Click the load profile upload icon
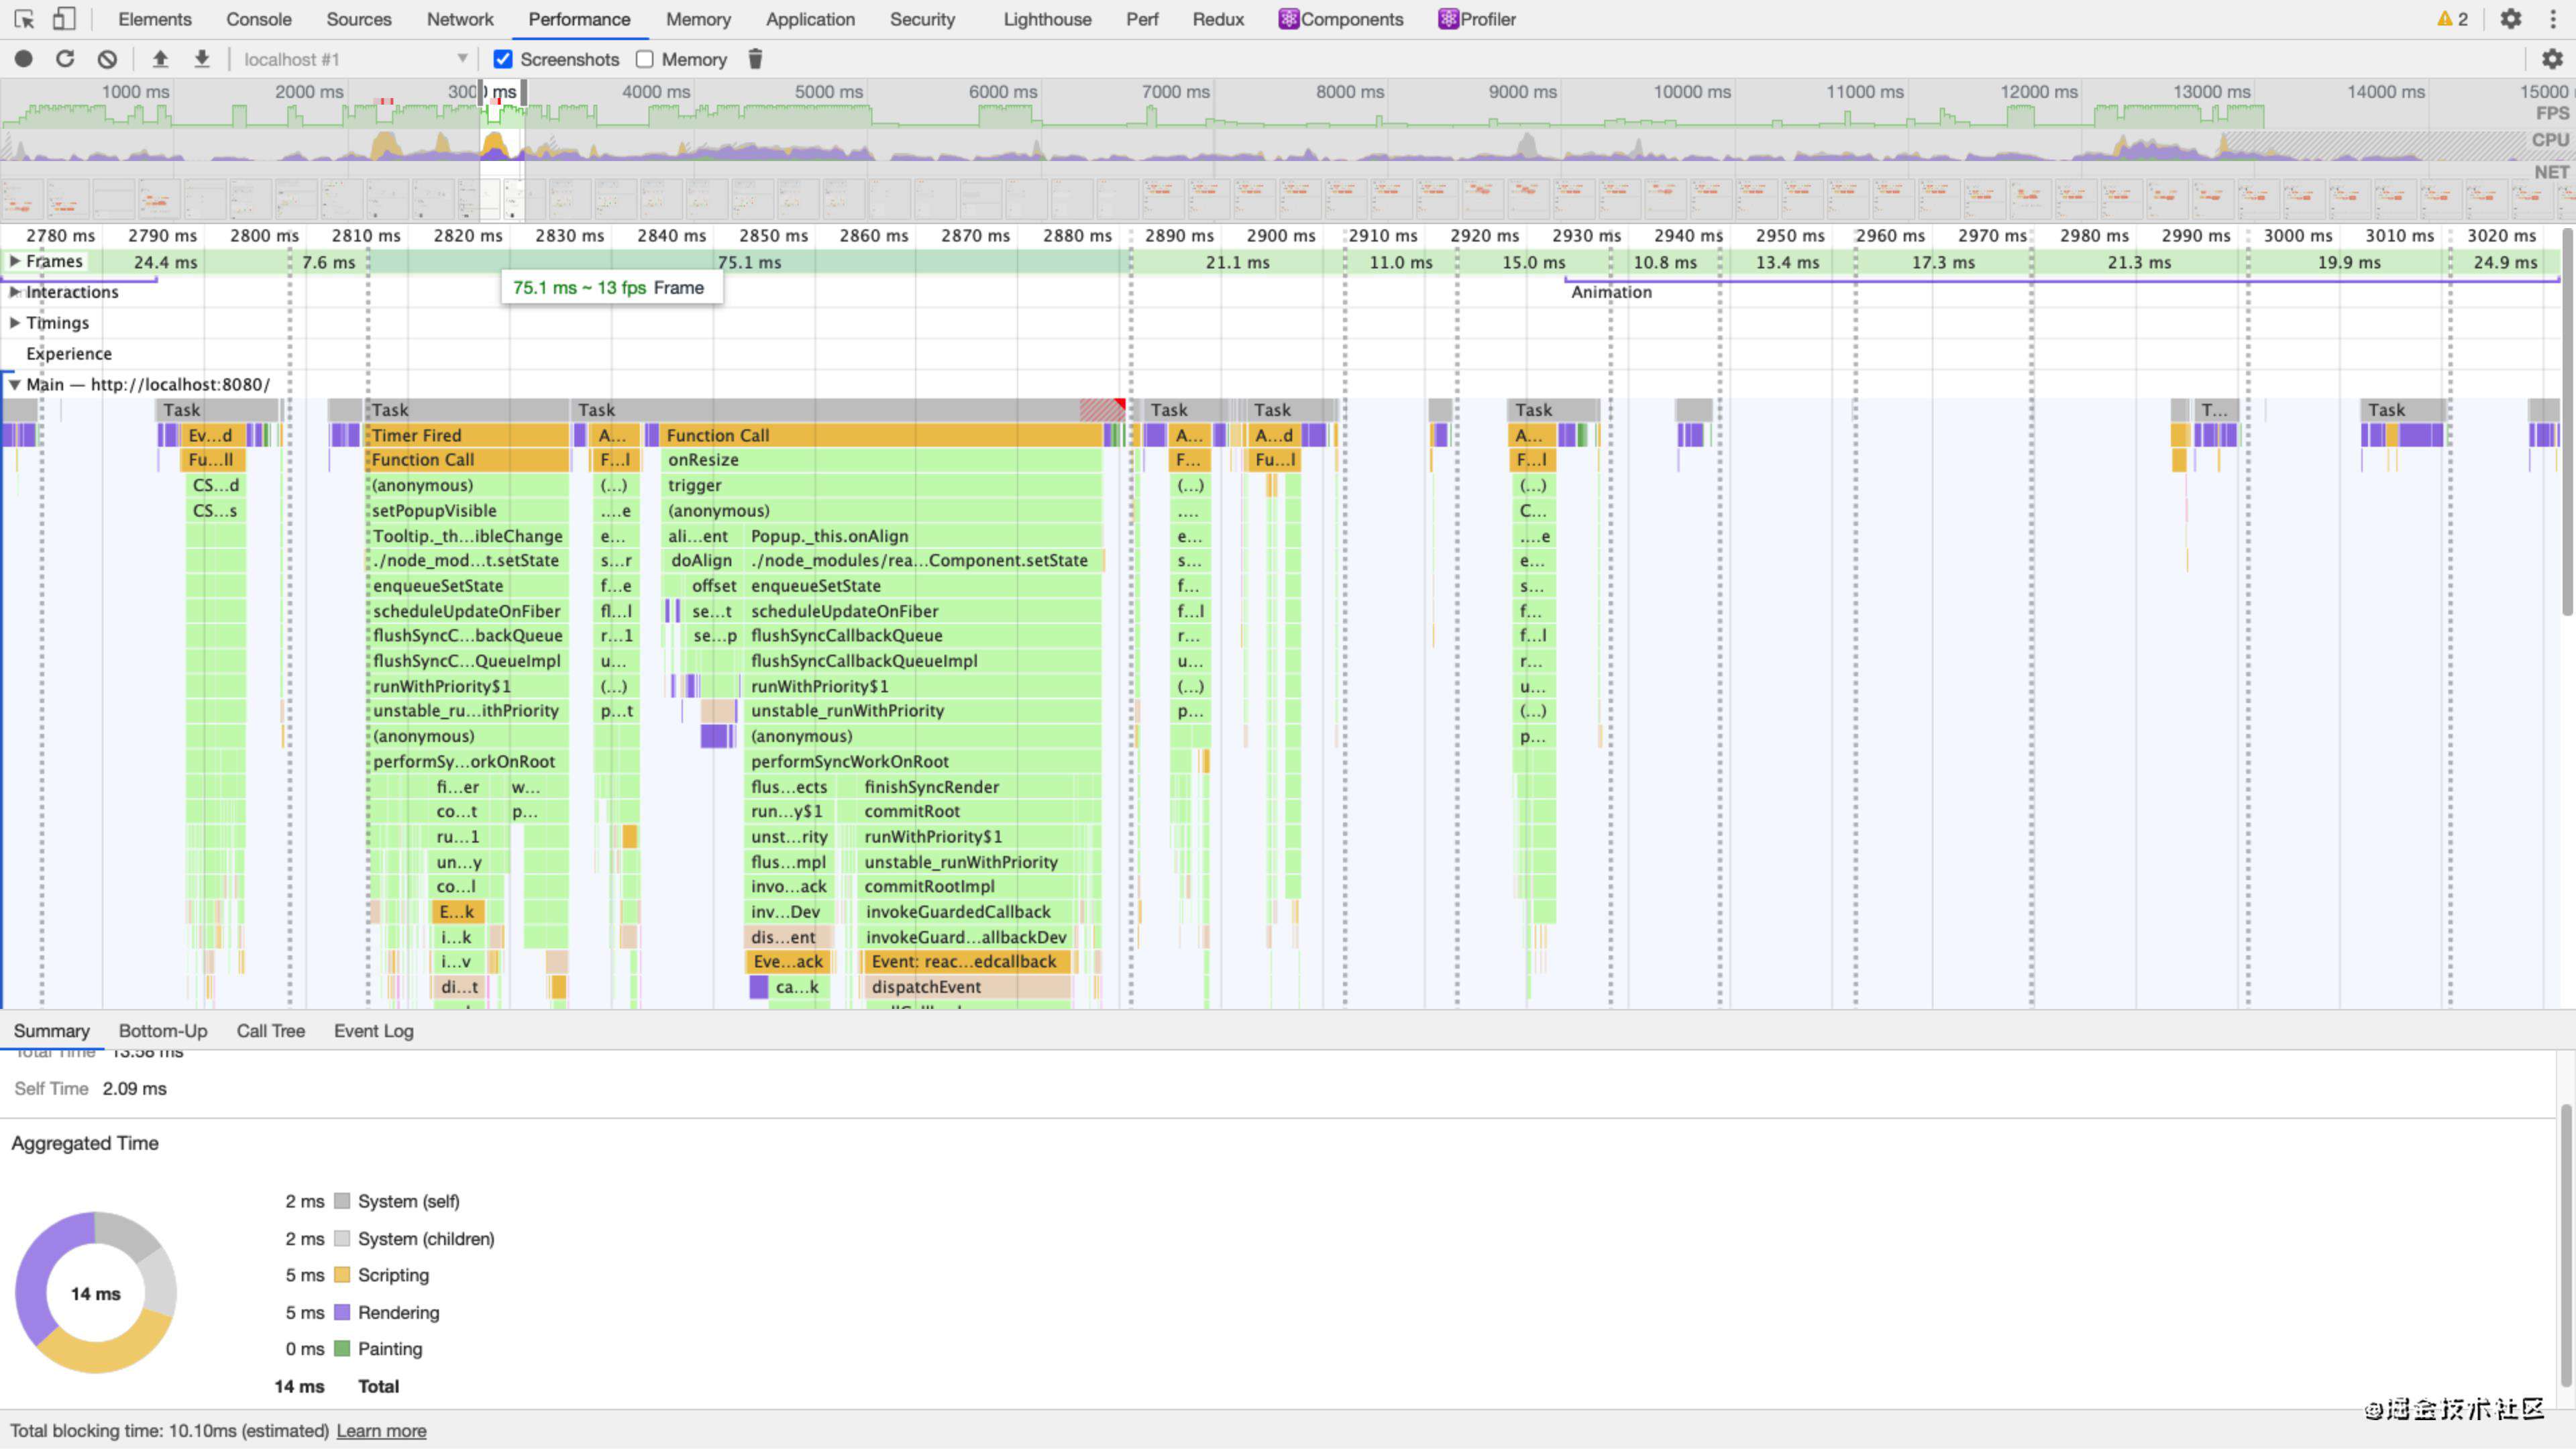Image resolution: width=2576 pixels, height=1449 pixels. point(160,59)
